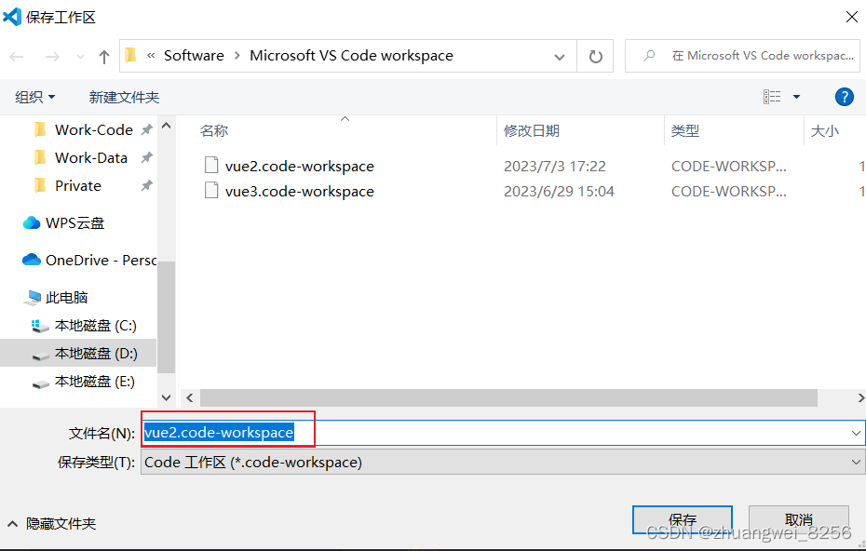866x551 pixels.
Task: Click horizontal scrollbar left arrow
Action: point(190,397)
